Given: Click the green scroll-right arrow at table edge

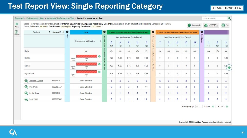Looking at the screenshot, I should coord(229,67).
